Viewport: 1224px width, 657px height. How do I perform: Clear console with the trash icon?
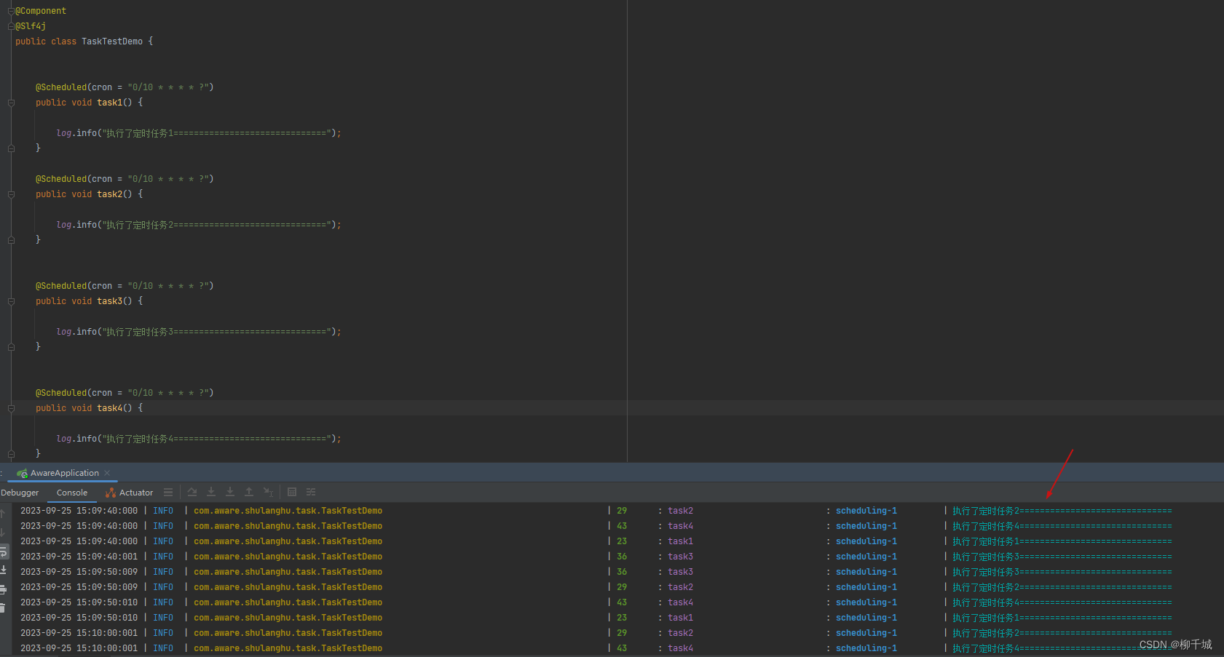tap(3, 608)
